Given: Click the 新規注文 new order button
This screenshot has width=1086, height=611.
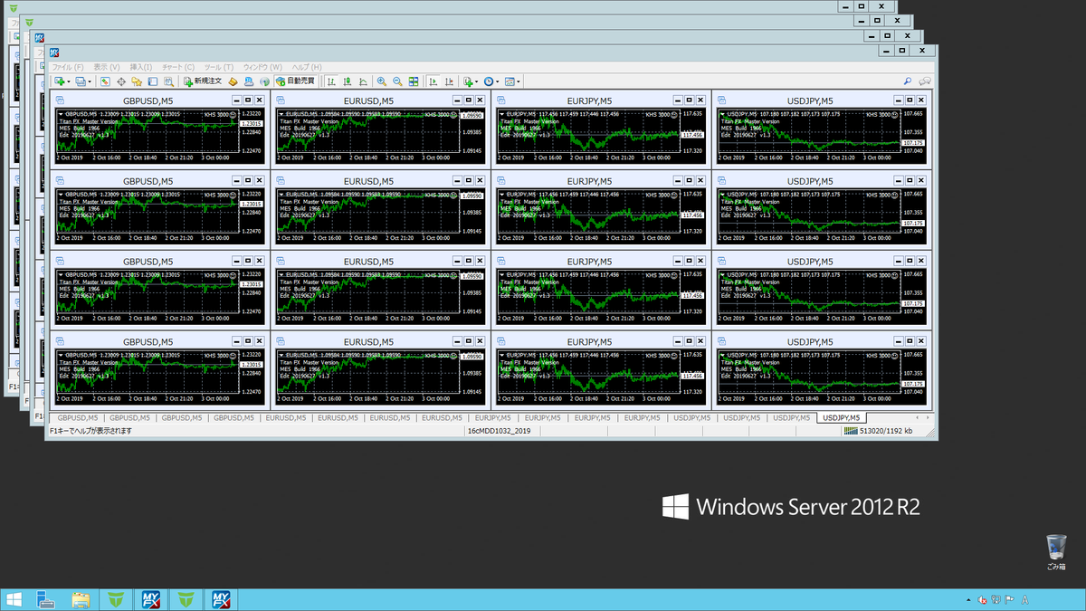Looking at the screenshot, I should [x=203, y=81].
